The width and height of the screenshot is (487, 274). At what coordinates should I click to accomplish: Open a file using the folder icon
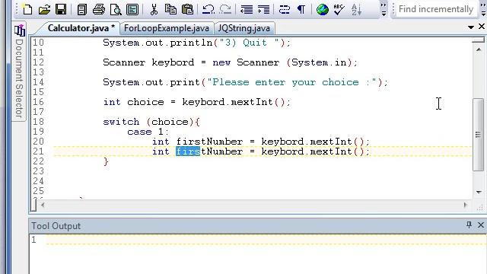pyautogui.click(x=44, y=10)
